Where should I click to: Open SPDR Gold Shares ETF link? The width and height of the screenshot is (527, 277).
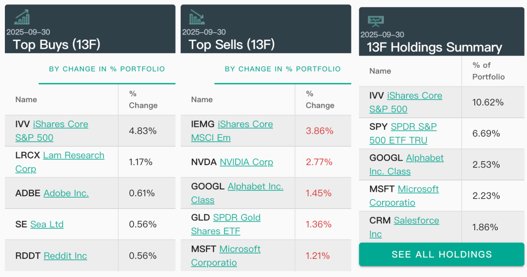(237, 218)
